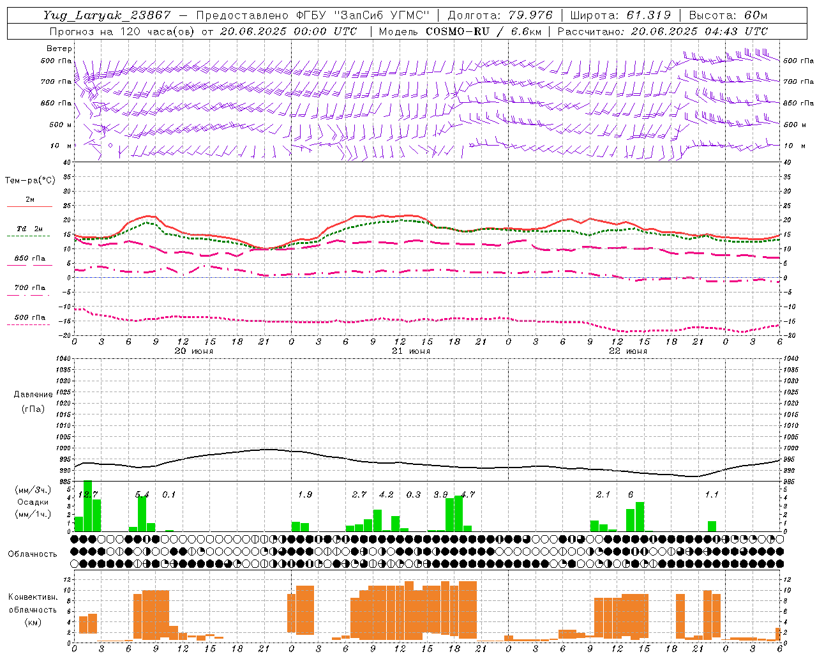The height and width of the screenshot is (654, 817).
Task: Click the 4.7 precipitation total
Action: (468, 494)
